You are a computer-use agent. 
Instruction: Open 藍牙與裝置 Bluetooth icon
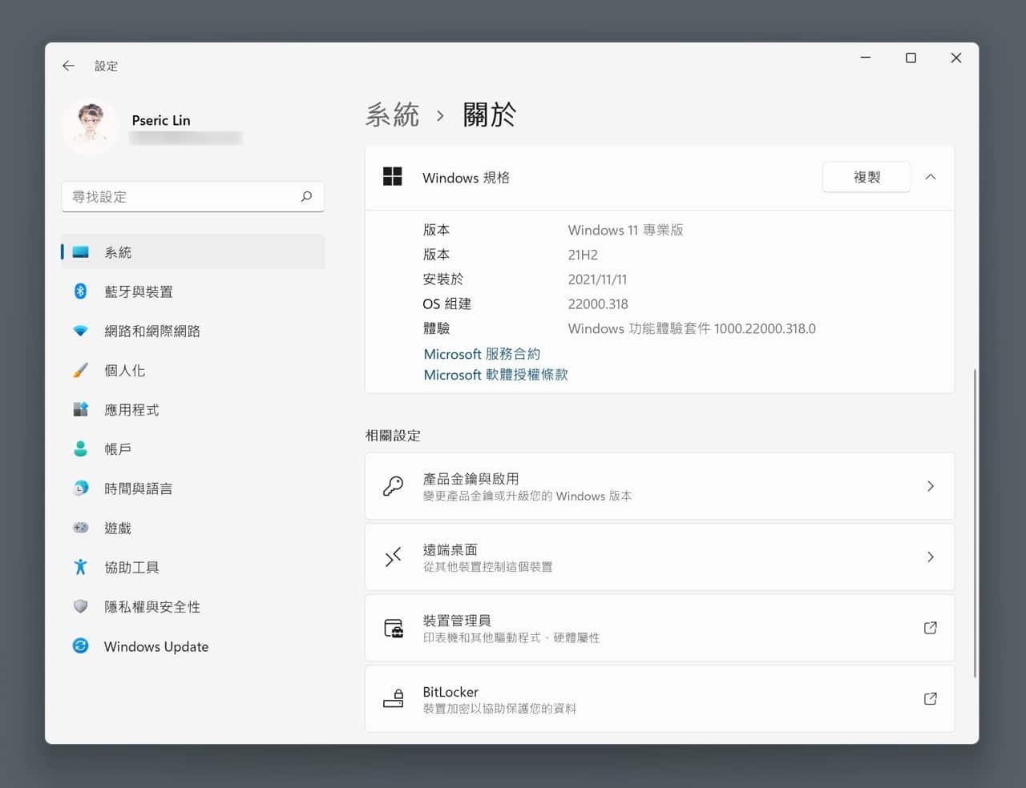(80, 291)
